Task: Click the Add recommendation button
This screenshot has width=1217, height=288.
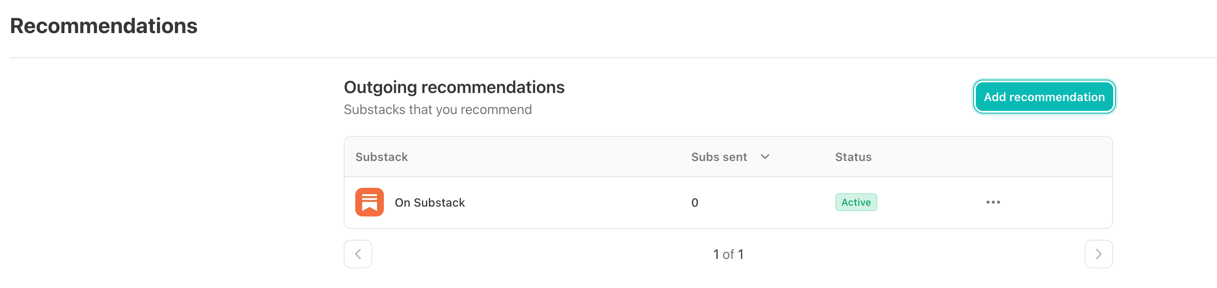Action: tap(1043, 97)
